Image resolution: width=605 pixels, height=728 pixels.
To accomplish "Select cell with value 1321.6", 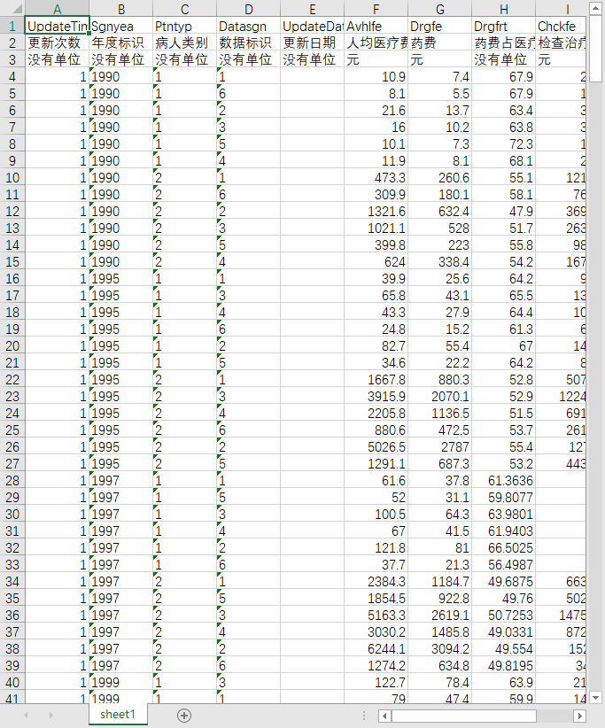I will click(376, 212).
